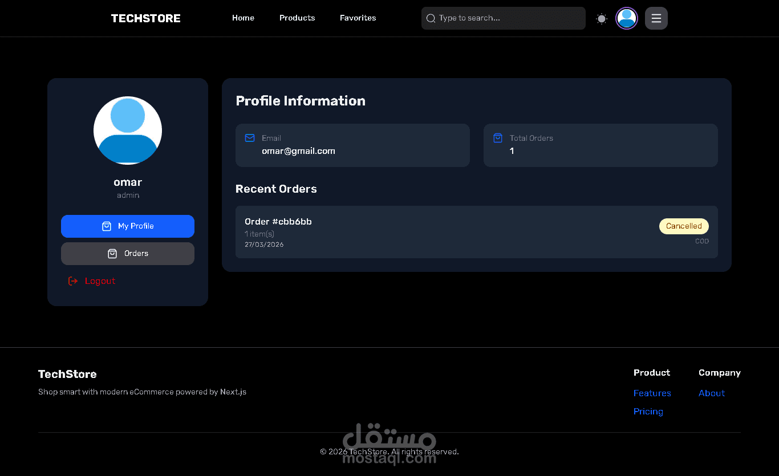Click the order date 27/03/2026

[x=264, y=245]
